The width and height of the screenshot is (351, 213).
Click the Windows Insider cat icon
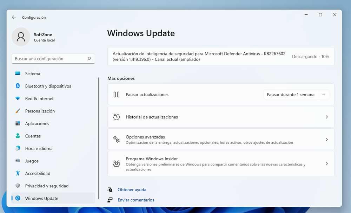coord(117,164)
